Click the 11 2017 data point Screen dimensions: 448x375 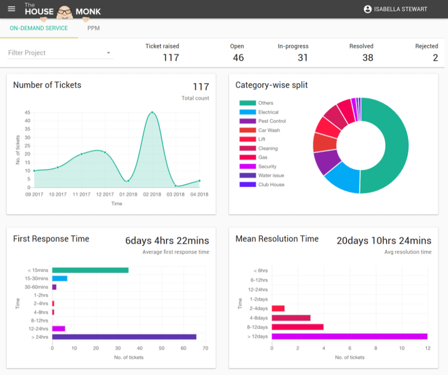coord(82,154)
